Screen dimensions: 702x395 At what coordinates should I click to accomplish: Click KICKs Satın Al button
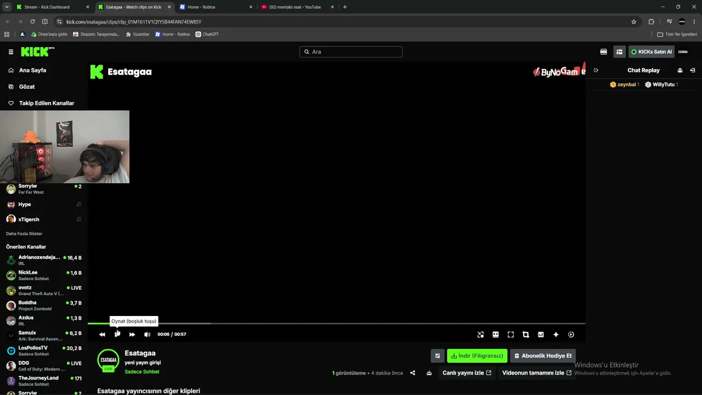652,52
